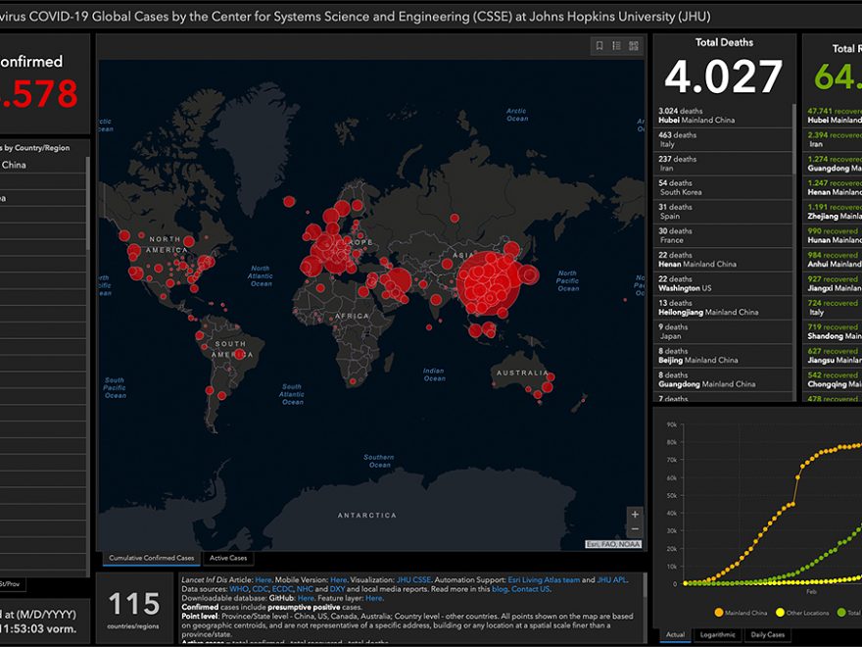
Task: Select the Logarithmic chart tab
Action: point(717,634)
